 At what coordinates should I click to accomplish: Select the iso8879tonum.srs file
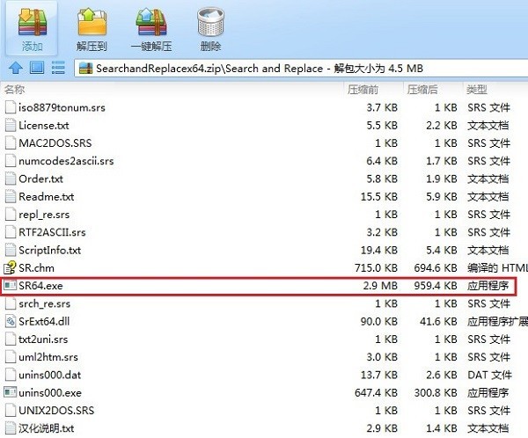[62, 107]
